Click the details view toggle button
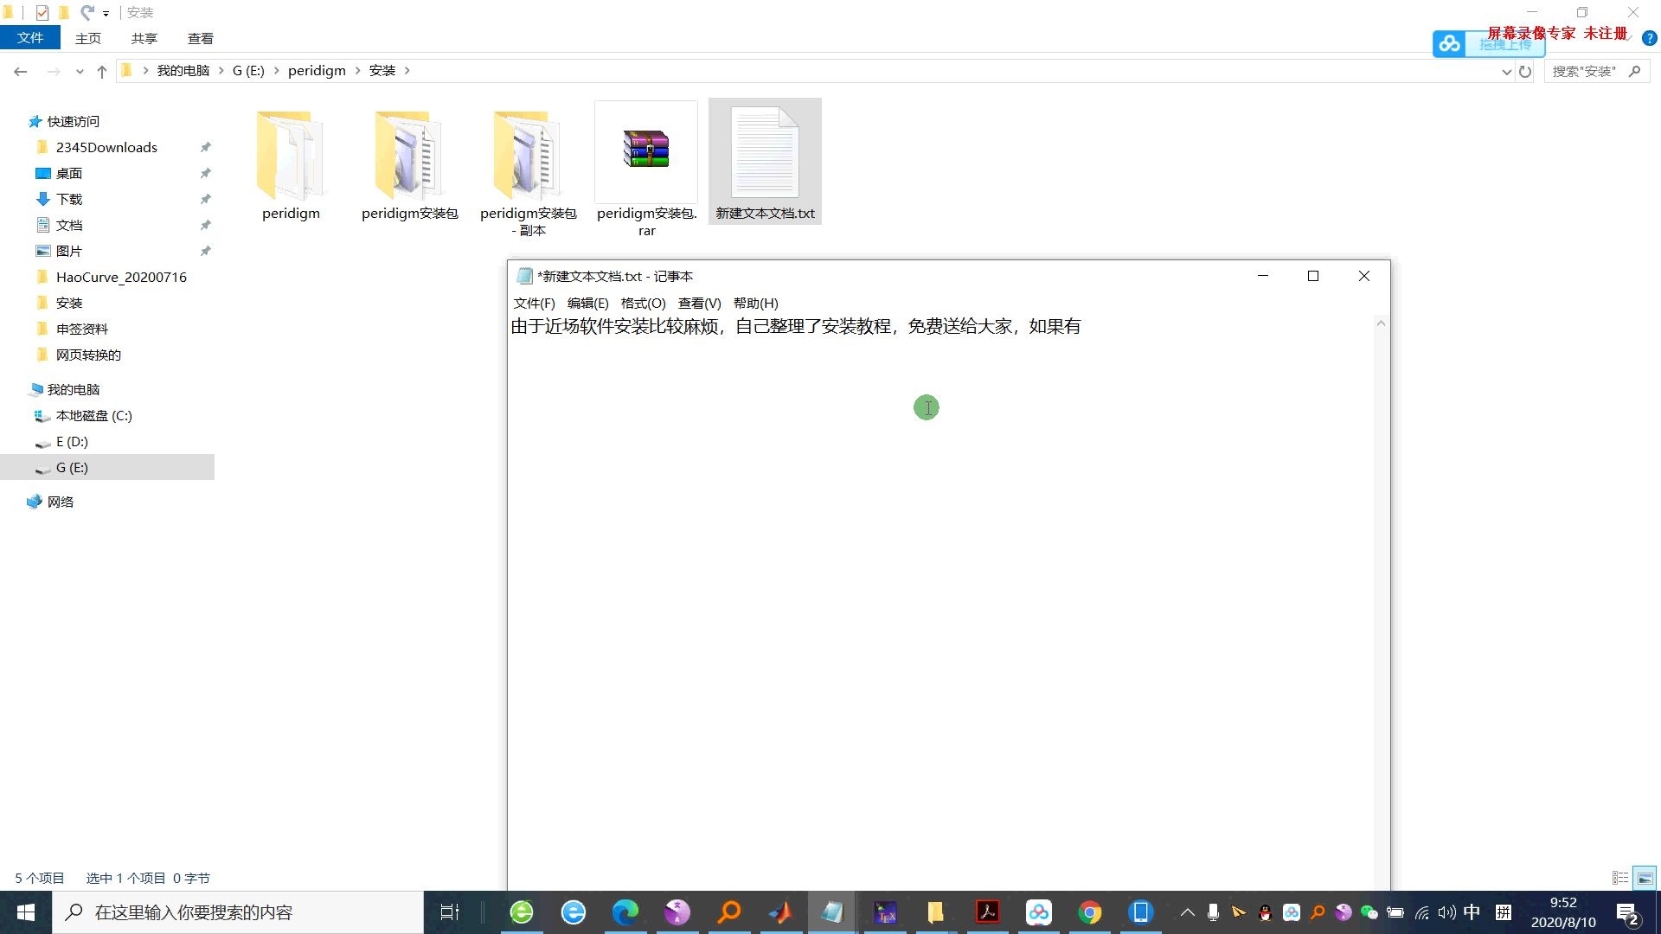1661x934 pixels. (1622, 877)
